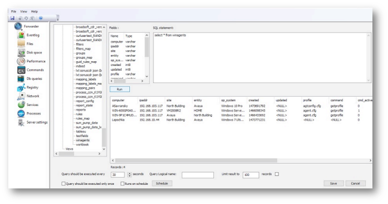Click right arrow of results horizontal scrollbar
This screenshot has width=388, height=204.
click(370, 160)
